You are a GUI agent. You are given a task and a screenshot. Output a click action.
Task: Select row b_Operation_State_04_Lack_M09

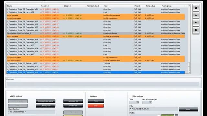coord(96,12)
